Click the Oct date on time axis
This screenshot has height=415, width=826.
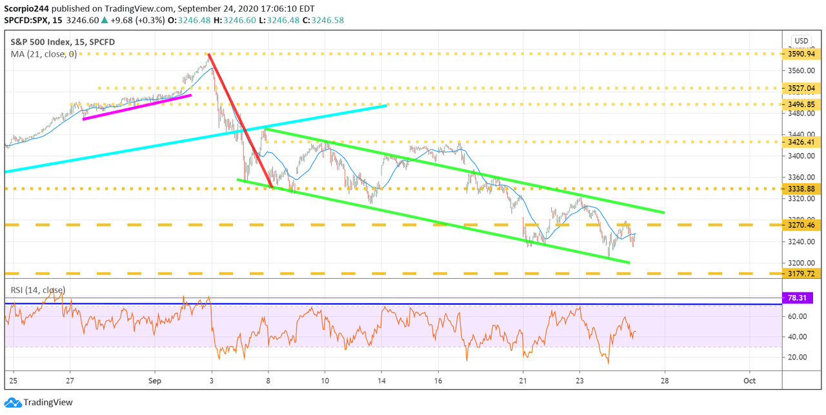click(x=750, y=381)
